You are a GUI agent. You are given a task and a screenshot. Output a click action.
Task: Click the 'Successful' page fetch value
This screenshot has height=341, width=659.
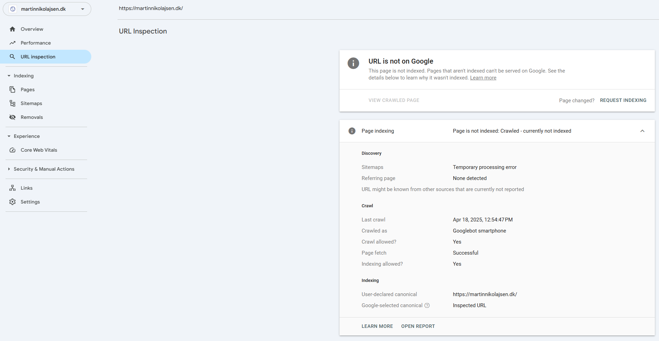click(465, 253)
